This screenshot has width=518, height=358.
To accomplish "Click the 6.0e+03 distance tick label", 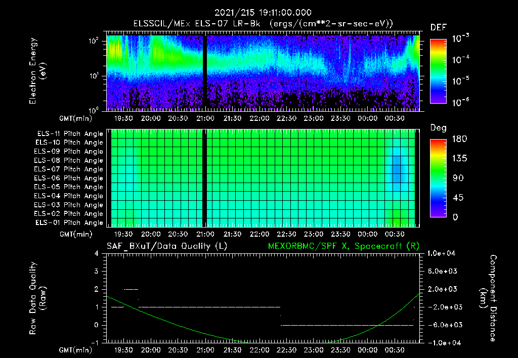I will [x=442, y=271].
